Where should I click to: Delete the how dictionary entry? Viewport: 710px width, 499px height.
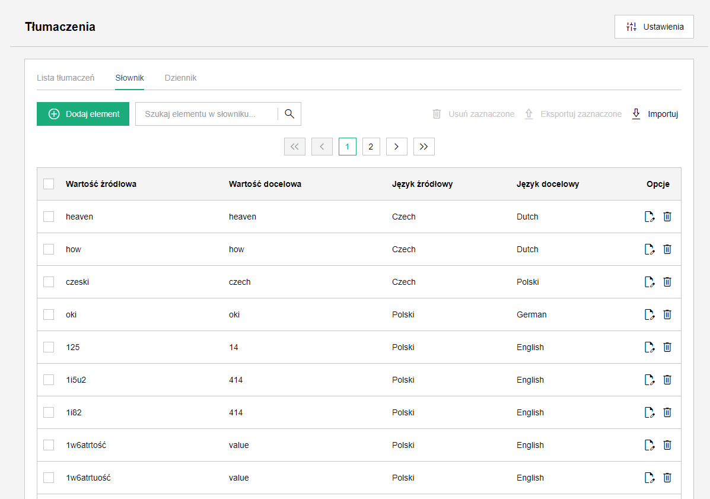click(x=667, y=249)
